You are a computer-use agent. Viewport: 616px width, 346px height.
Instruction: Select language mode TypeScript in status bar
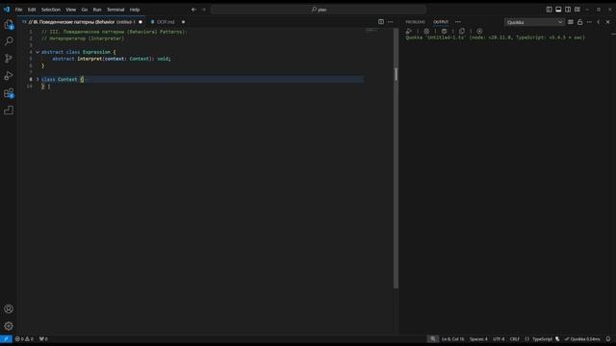tap(542, 339)
